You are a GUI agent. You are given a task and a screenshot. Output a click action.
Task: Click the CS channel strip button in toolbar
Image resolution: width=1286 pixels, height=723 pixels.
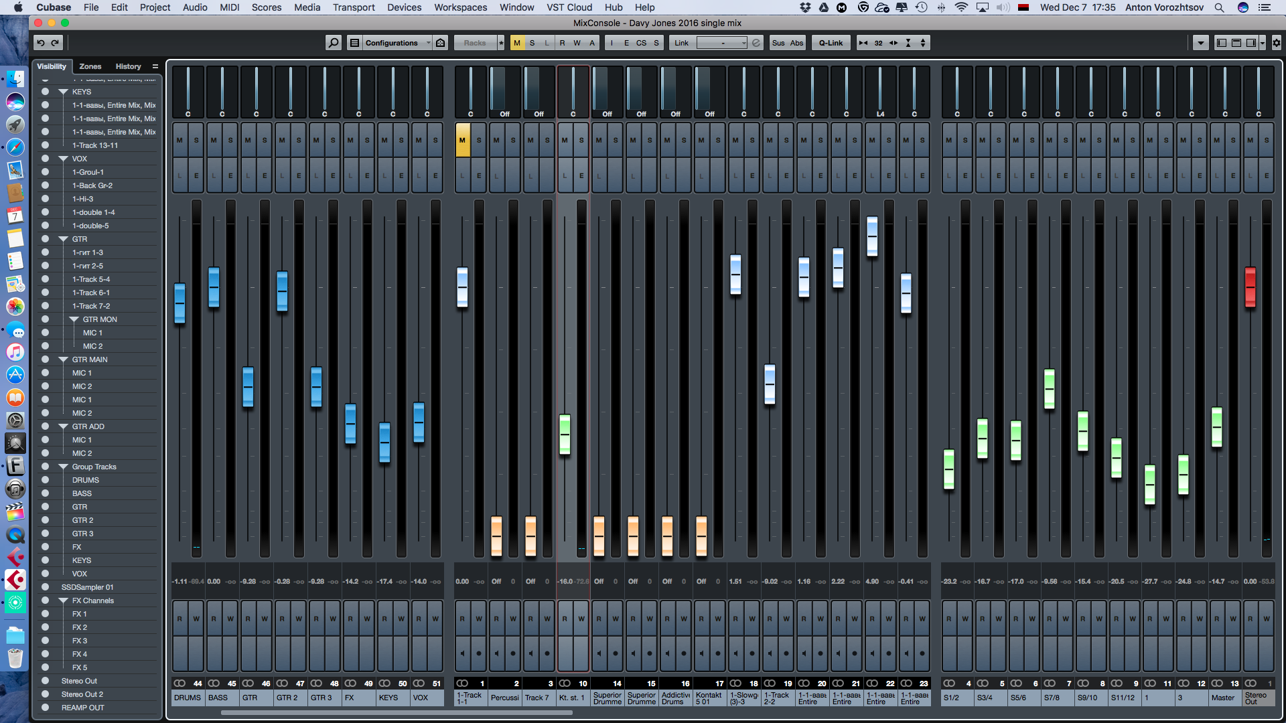pyautogui.click(x=641, y=43)
